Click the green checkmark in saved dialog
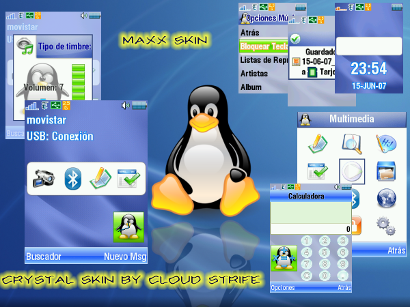 point(295,39)
